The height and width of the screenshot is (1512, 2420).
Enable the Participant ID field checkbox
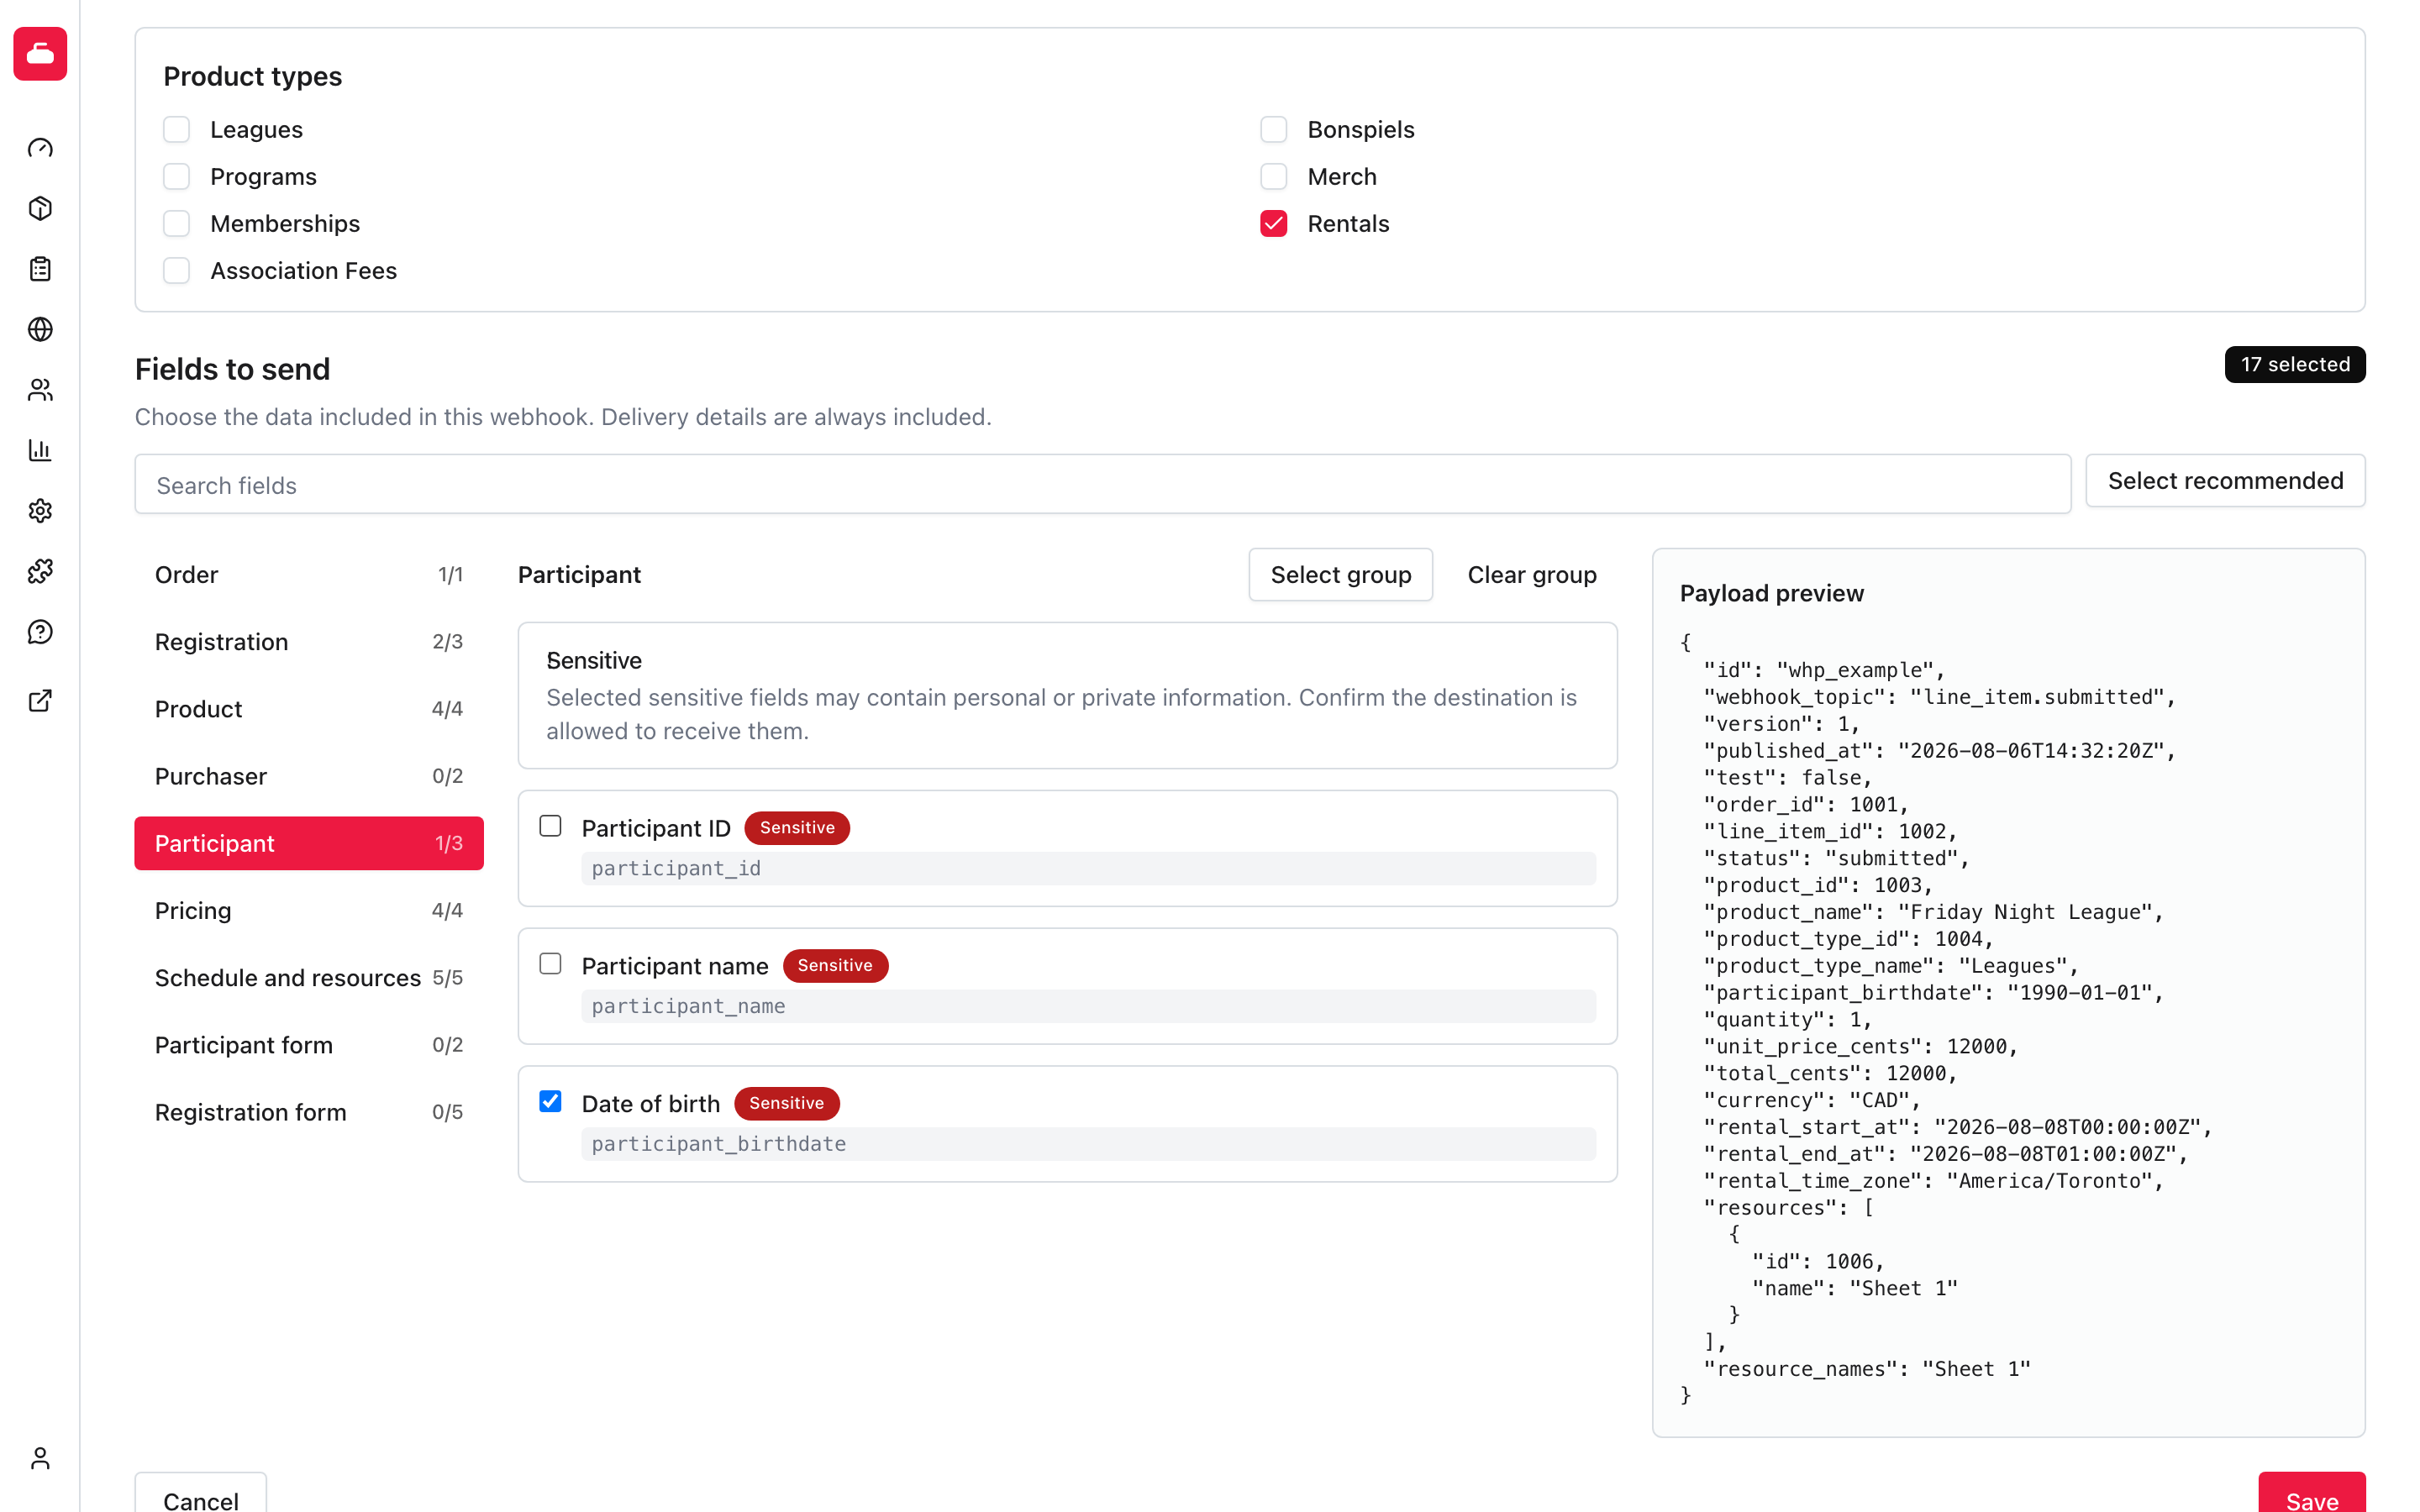point(550,826)
